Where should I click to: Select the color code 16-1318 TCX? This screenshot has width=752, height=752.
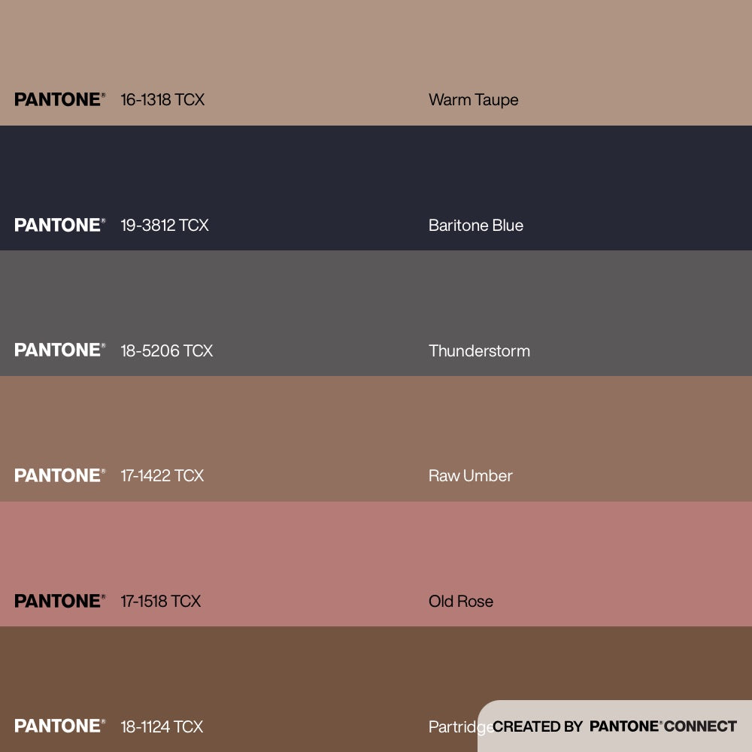click(x=162, y=99)
